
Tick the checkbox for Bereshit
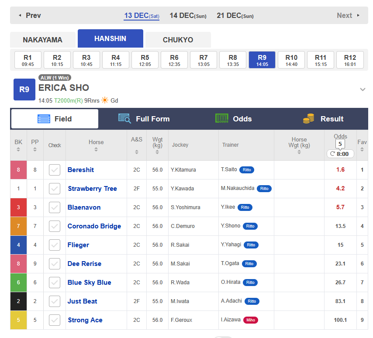pyautogui.click(x=55, y=170)
